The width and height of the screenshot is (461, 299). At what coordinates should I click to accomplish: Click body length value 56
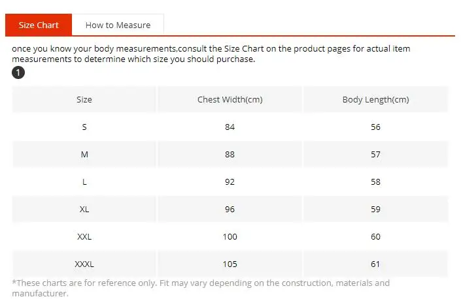tap(375, 127)
